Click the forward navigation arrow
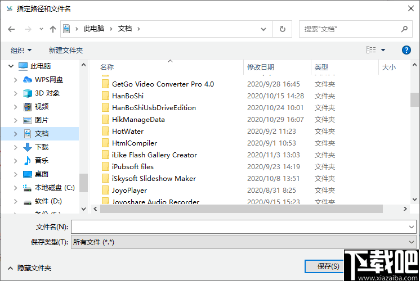 28,29
